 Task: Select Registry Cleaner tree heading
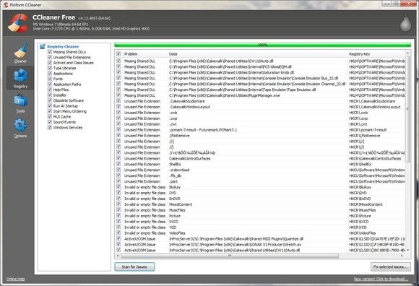pos(63,46)
